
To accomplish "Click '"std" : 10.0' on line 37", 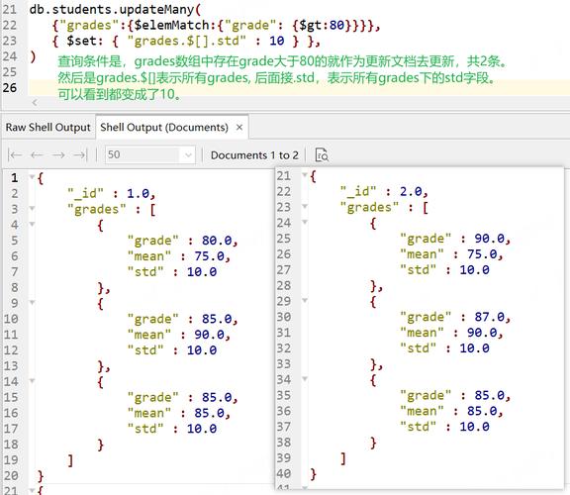I will [444, 427].
